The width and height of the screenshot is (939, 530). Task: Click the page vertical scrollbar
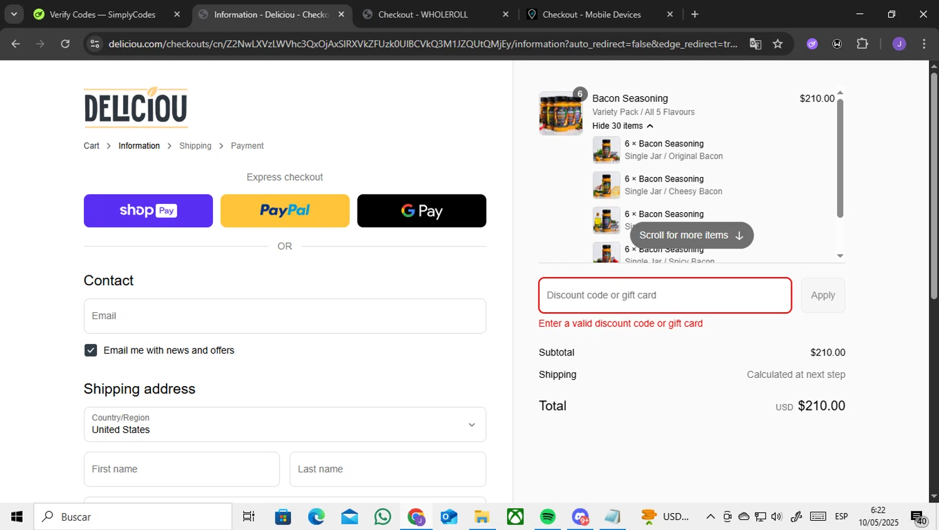(934, 185)
